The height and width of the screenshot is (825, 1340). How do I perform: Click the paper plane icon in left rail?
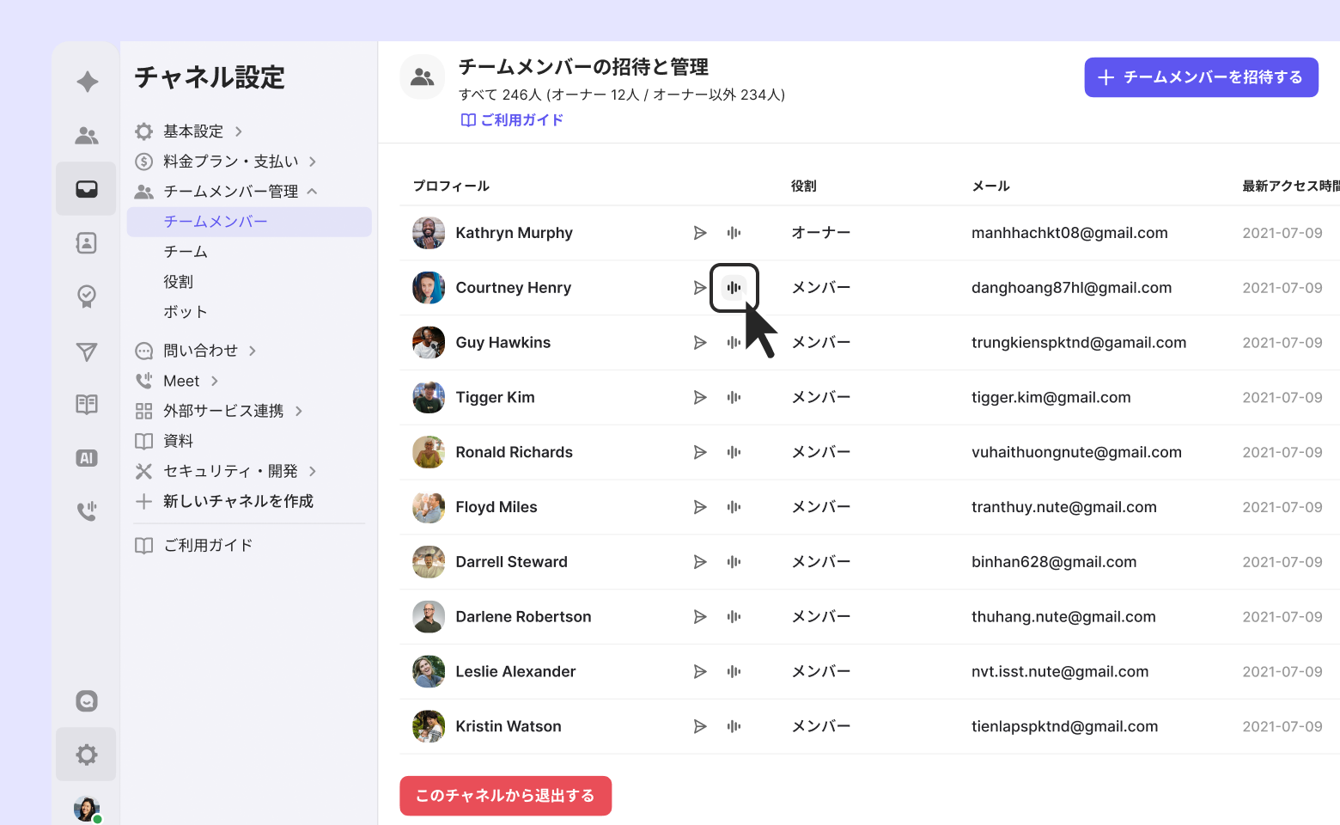[87, 351]
